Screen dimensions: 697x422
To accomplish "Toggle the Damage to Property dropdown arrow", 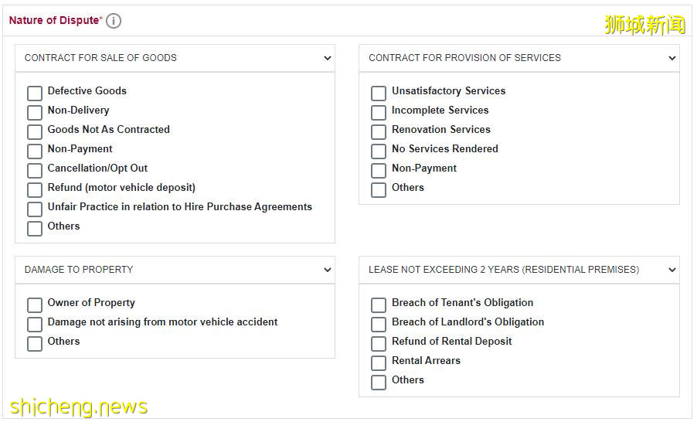I will (x=328, y=270).
